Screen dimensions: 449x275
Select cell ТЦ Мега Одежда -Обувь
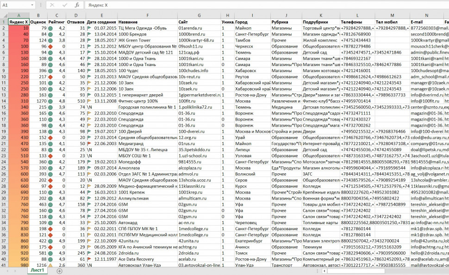pyautogui.click(x=148, y=28)
